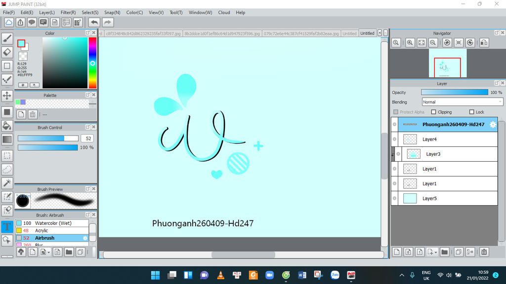Hide the Phuonganh260409-Hd247 text layer
The image size is (506, 284).
394,124
